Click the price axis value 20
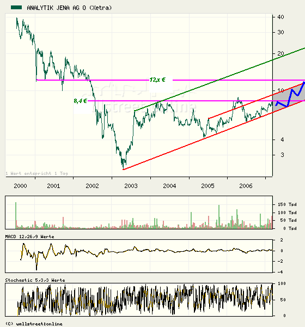 (280, 53)
